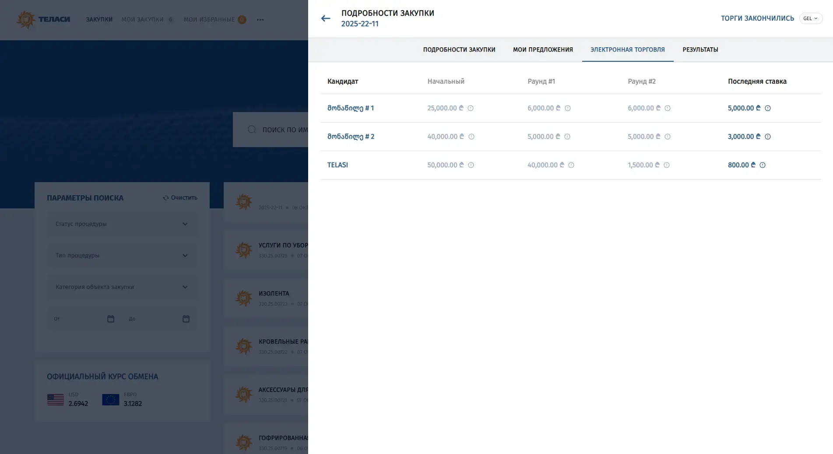Click the back arrow in procurement details
Screen dimensions: 833x454
(325, 18)
